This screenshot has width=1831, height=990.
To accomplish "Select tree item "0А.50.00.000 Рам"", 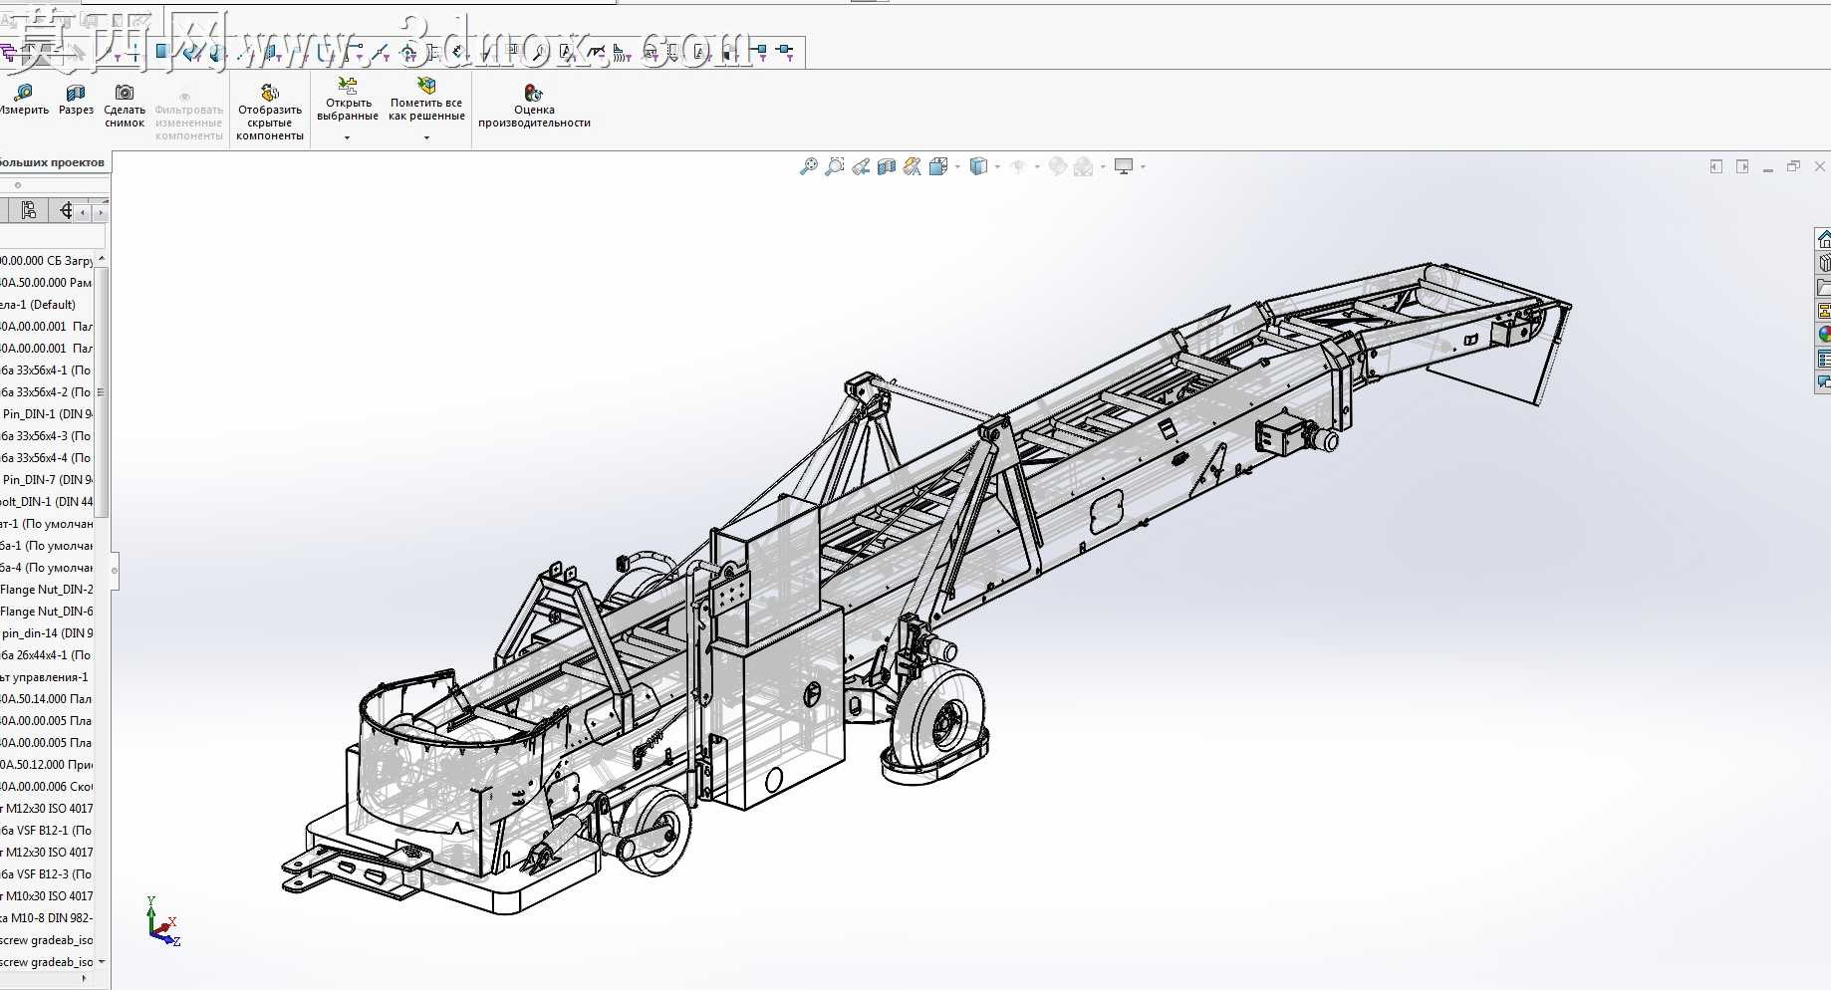I will (x=46, y=283).
